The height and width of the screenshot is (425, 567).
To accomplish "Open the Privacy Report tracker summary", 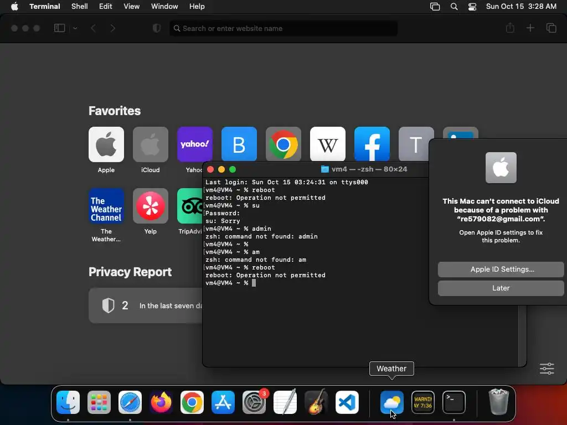I will (146, 305).
